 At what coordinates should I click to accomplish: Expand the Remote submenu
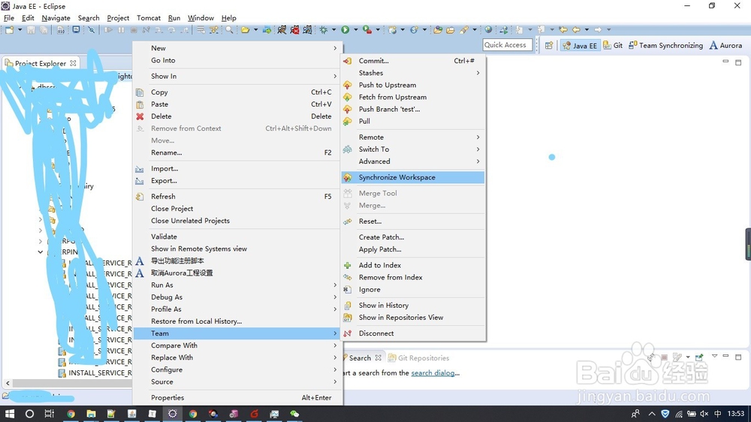(x=413, y=137)
